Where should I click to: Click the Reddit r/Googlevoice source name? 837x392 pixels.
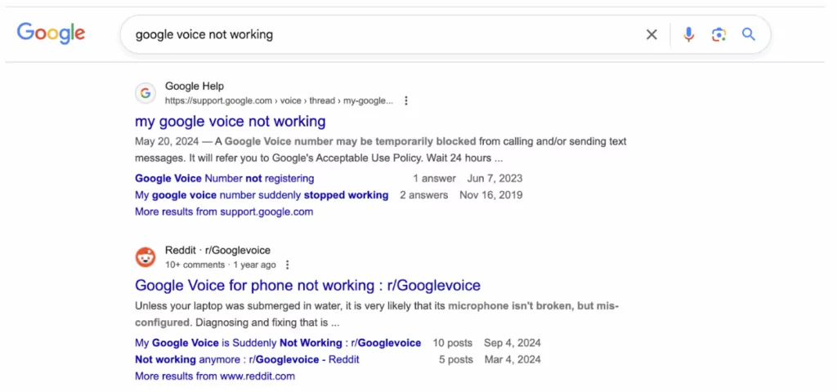(x=217, y=250)
